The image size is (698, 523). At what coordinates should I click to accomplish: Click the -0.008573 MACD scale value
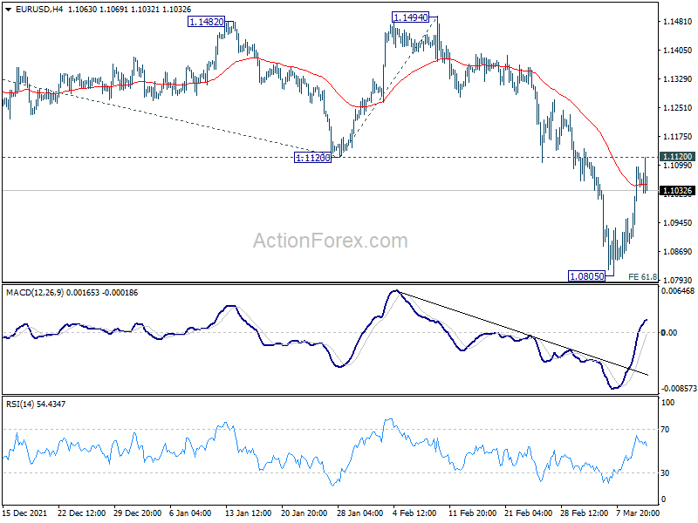679,388
